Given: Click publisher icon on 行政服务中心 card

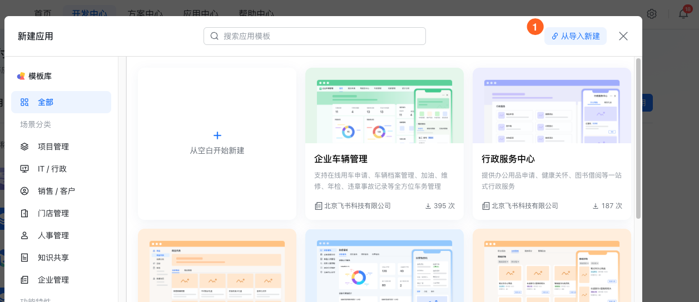Looking at the screenshot, I should 485,206.
